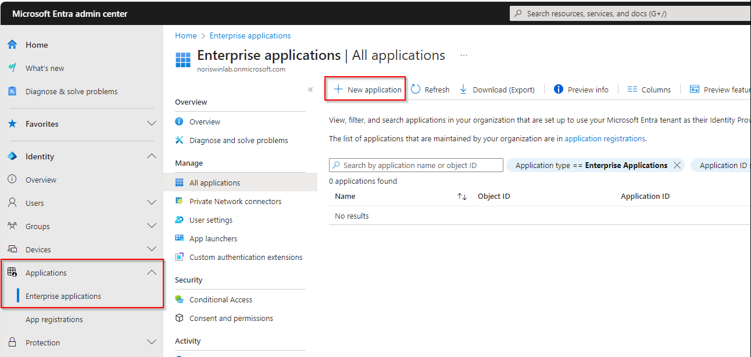Screen dimensions: 751x357
Task: Click the sort arrows beside Name column
Action: tap(462, 197)
